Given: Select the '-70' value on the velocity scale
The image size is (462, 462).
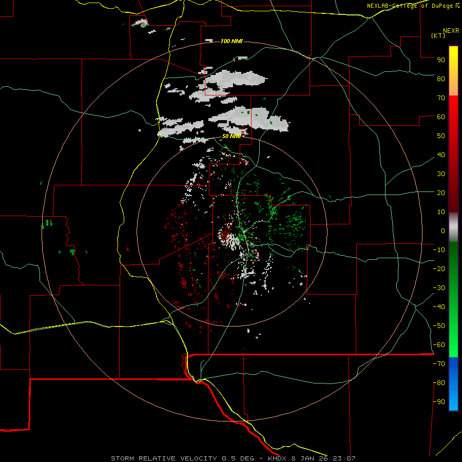Looking at the screenshot, I should point(439,364).
